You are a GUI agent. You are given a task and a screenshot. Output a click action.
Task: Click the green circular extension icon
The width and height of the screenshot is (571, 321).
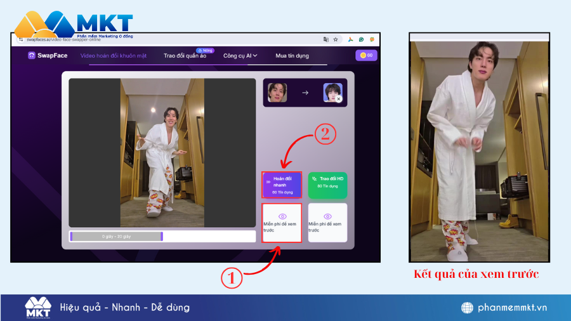click(361, 39)
